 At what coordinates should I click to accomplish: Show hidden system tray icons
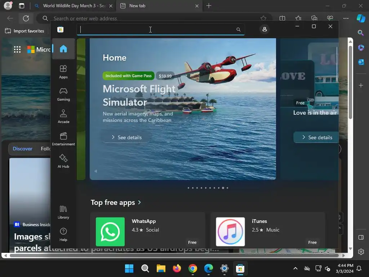tap(295, 268)
